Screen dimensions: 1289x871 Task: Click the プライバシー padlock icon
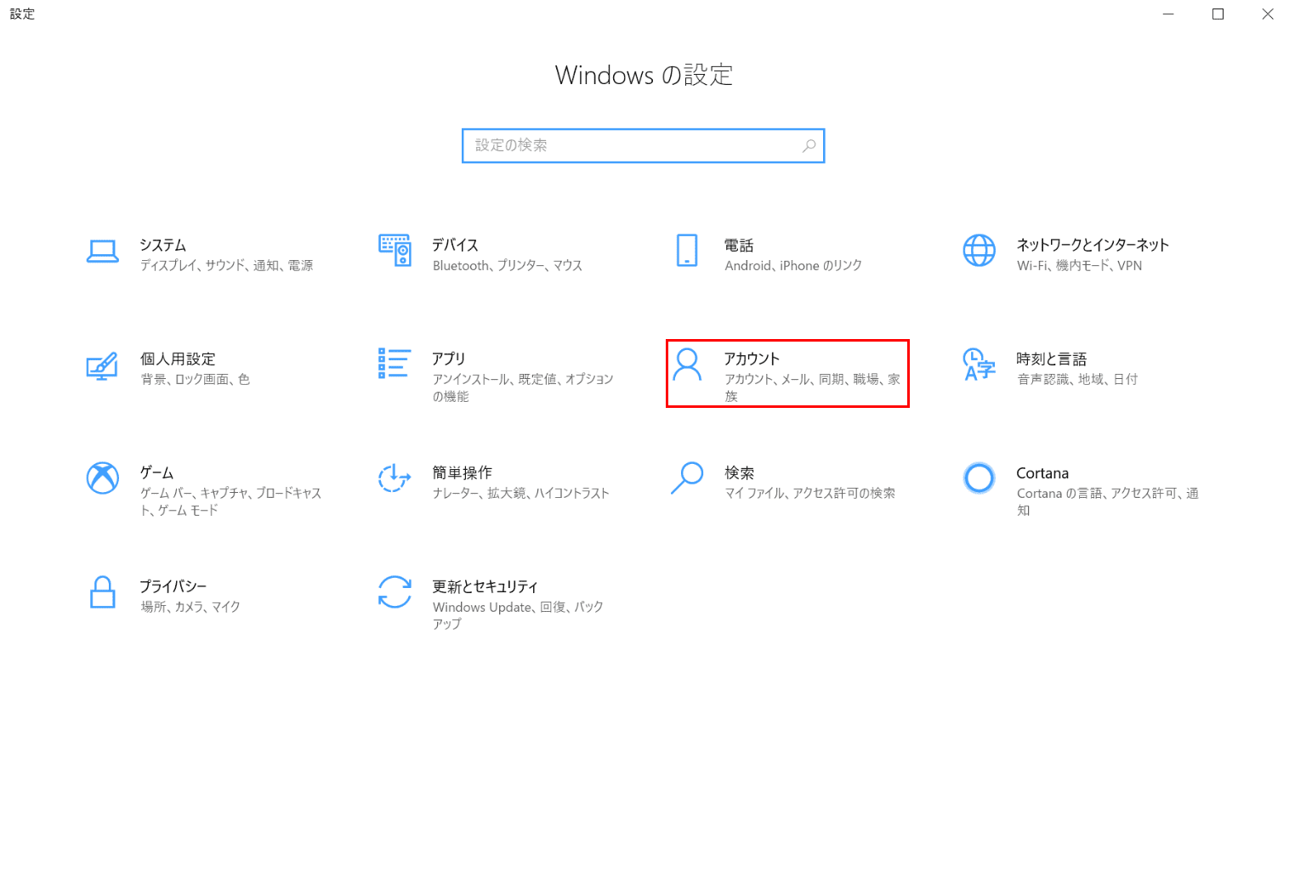pyautogui.click(x=102, y=592)
